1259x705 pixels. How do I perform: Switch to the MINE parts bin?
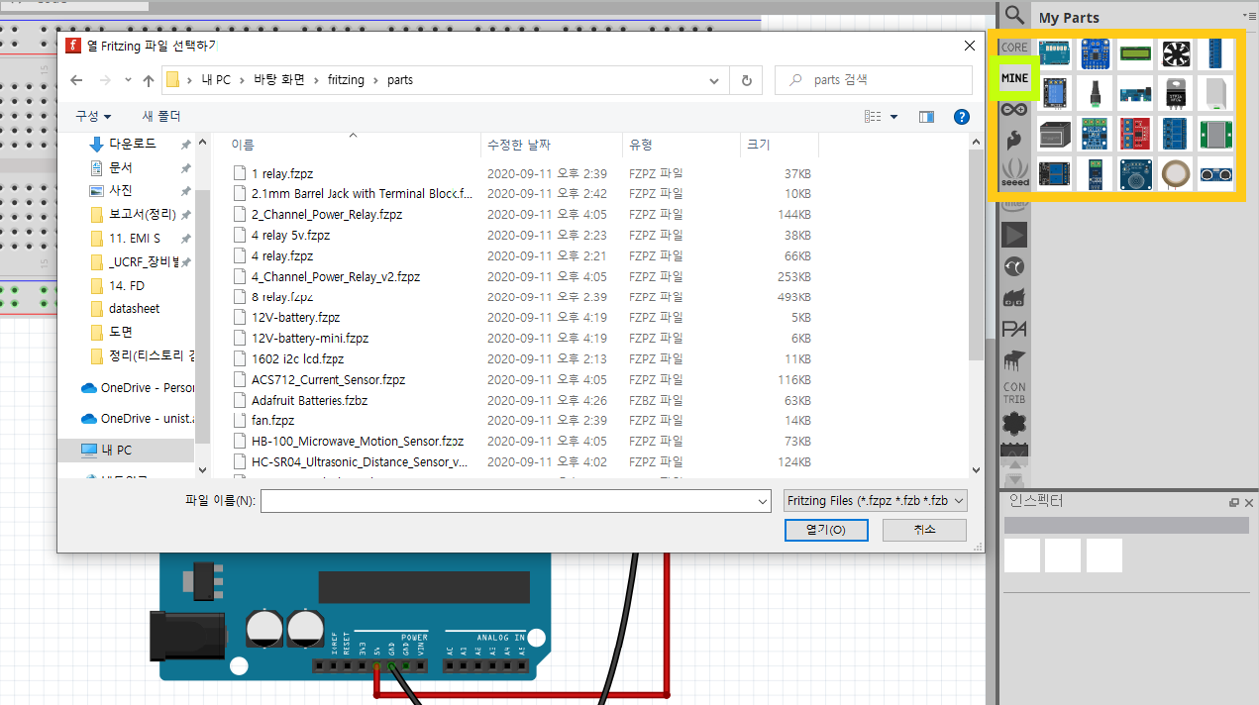tap(1014, 77)
